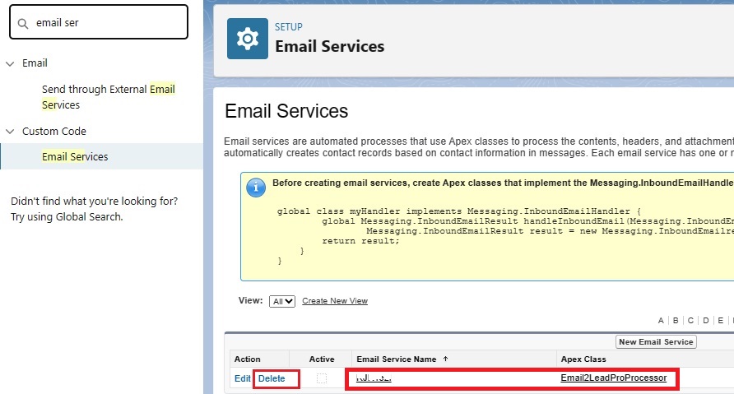Filter list by letter D
734x394 pixels.
(705, 321)
